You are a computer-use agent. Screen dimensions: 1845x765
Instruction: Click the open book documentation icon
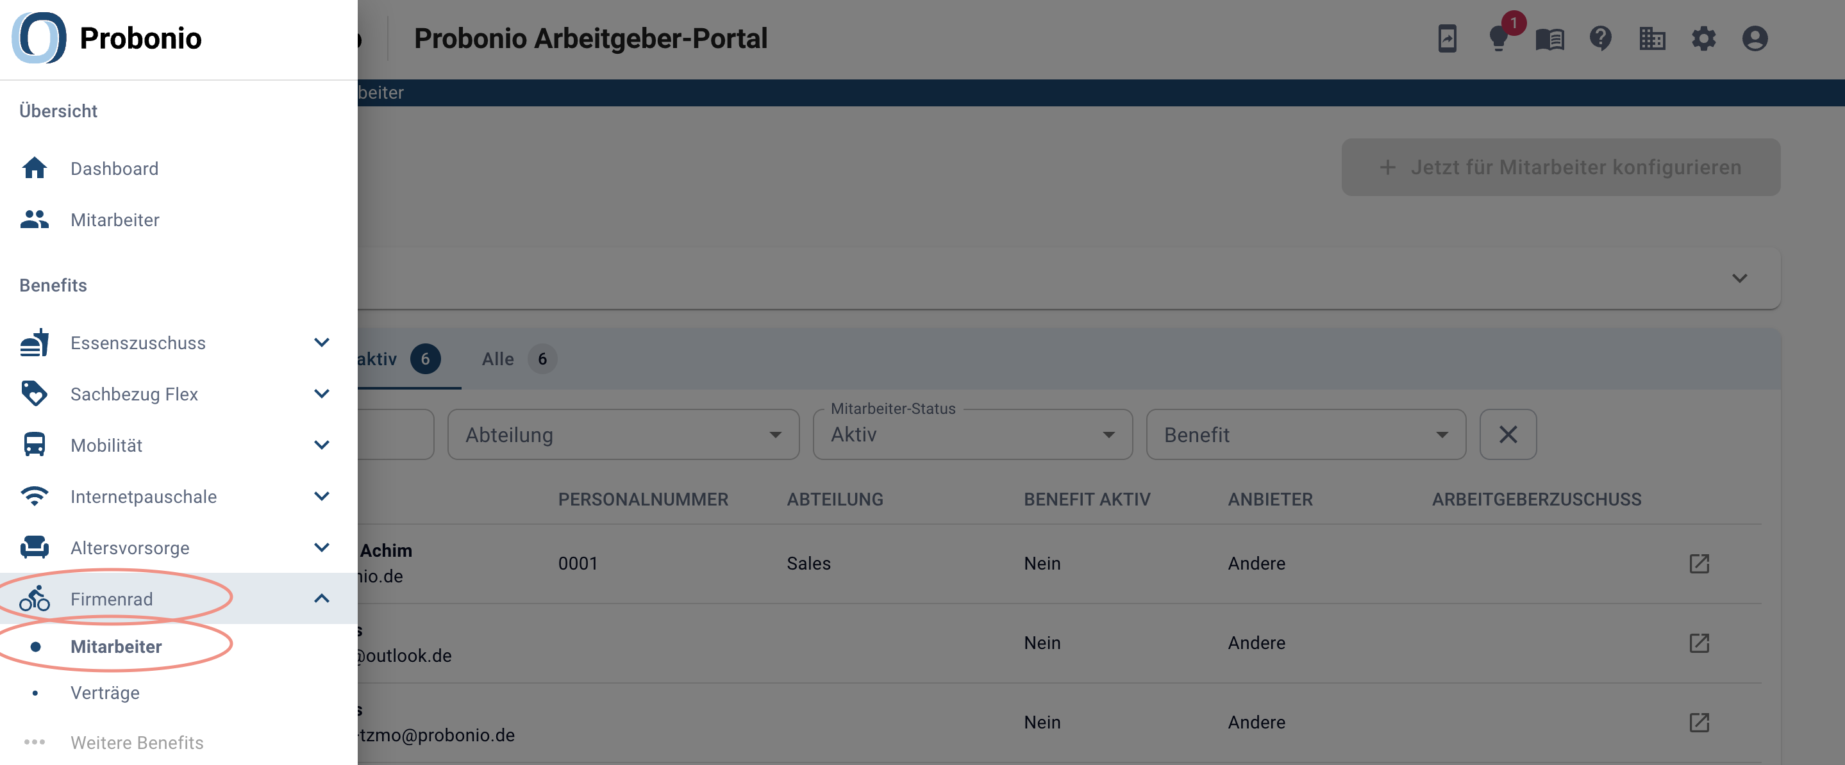point(1549,38)
